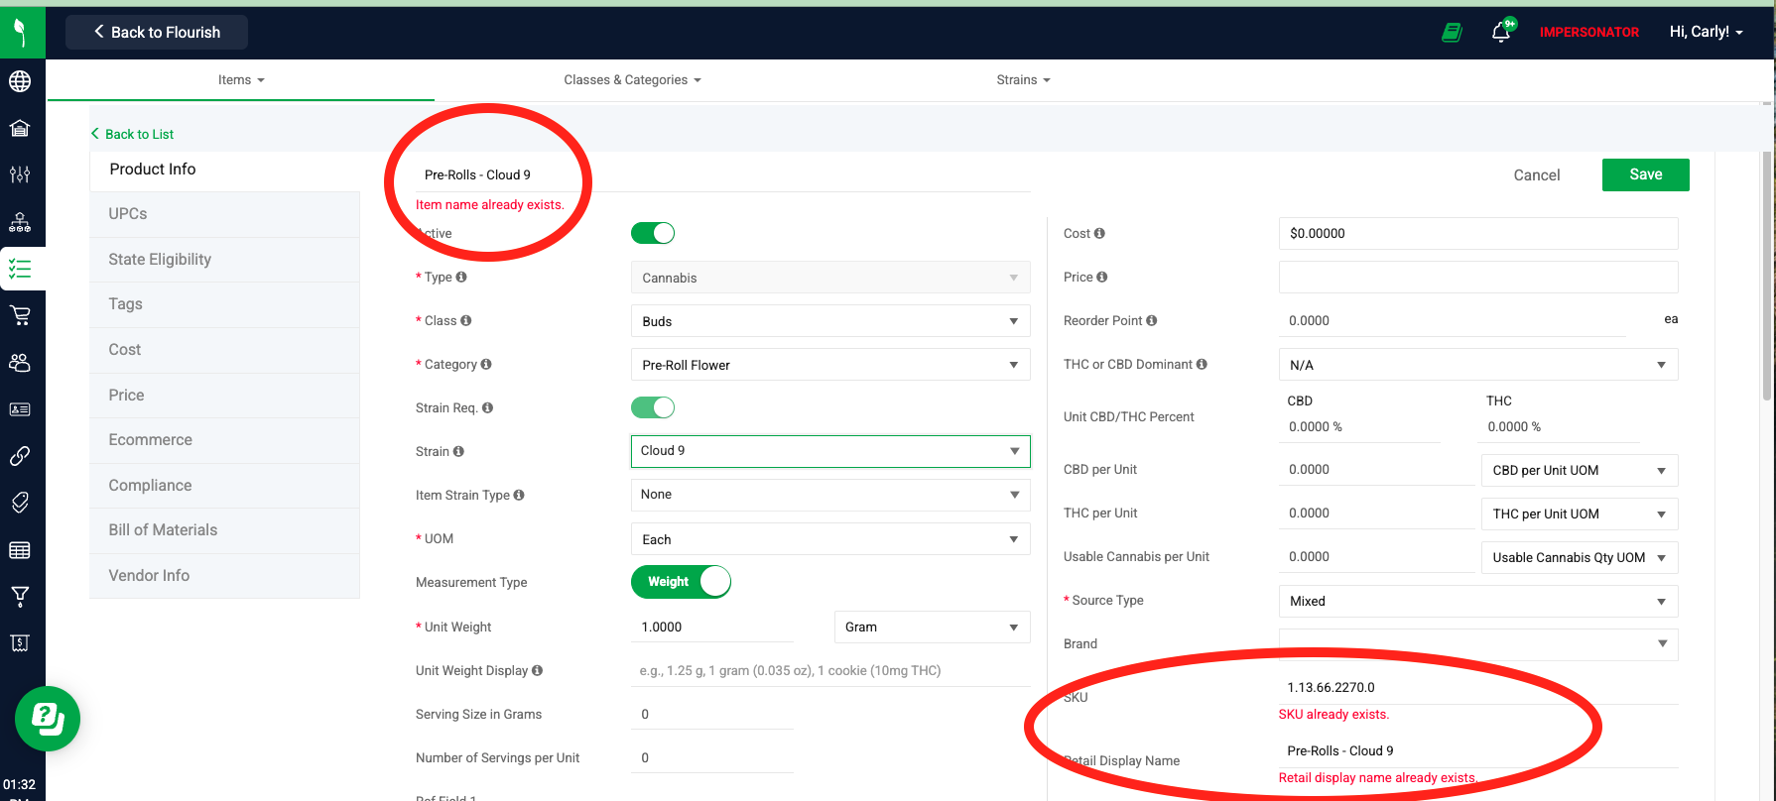Open the globe icon in the sidebar
The image size is (1776, 801).
click(20, 81)
